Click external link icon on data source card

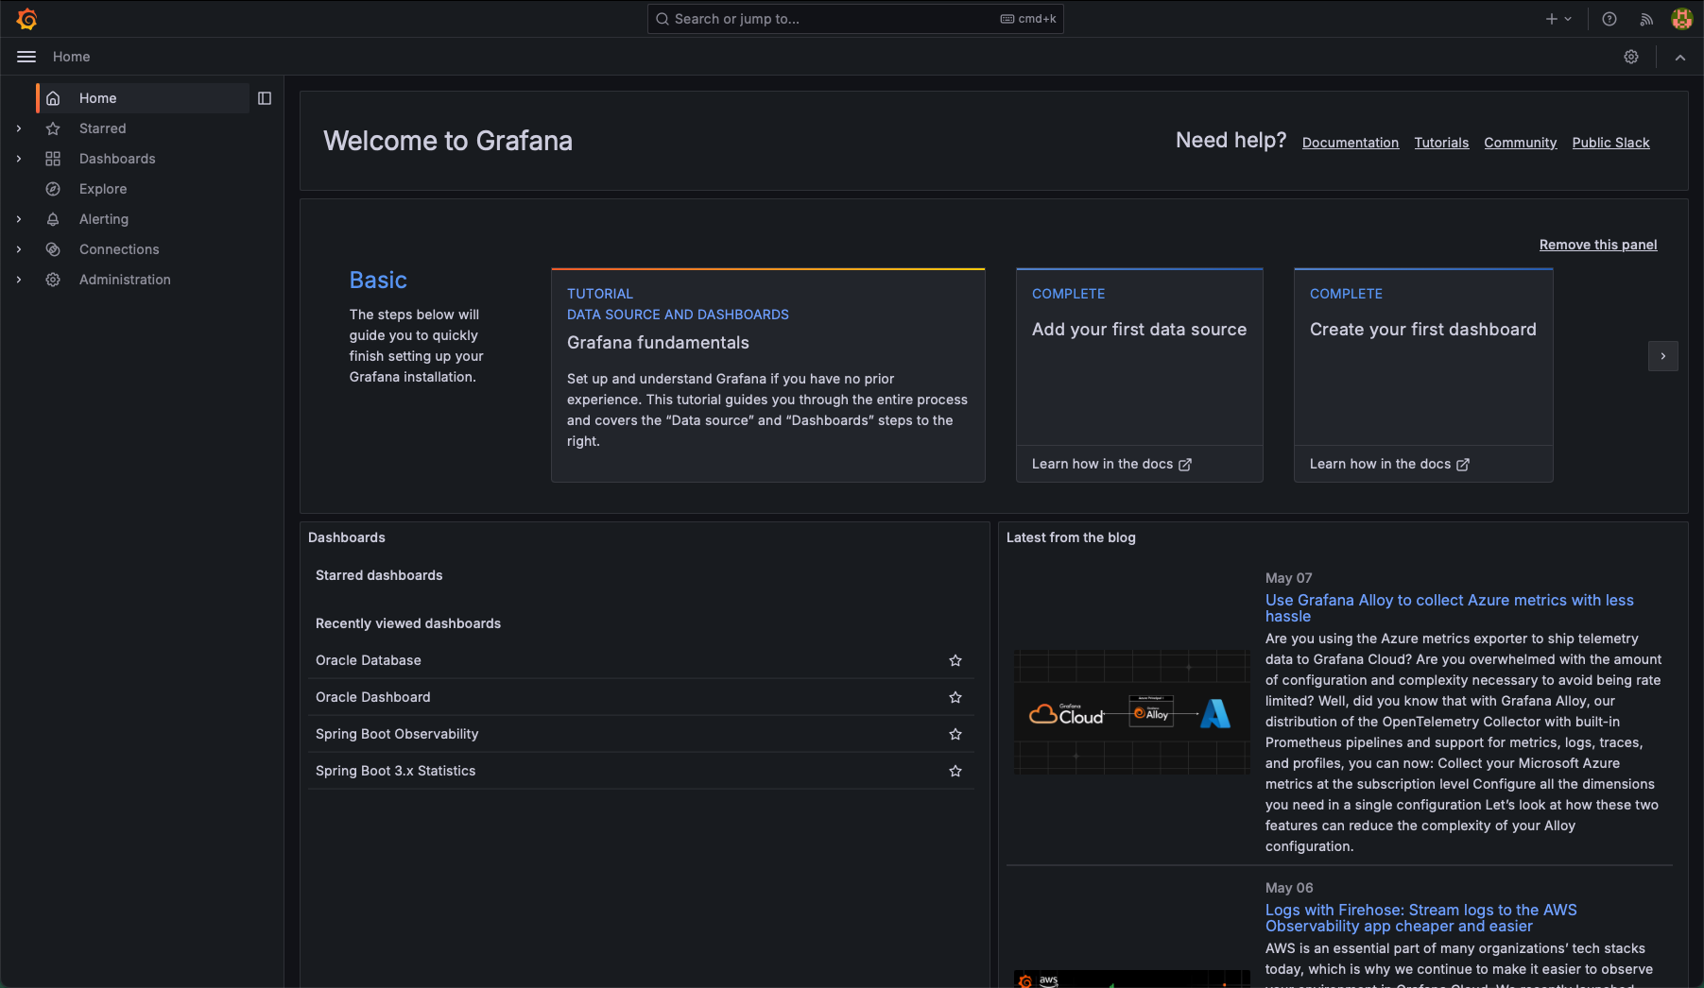pos(1185,465)
